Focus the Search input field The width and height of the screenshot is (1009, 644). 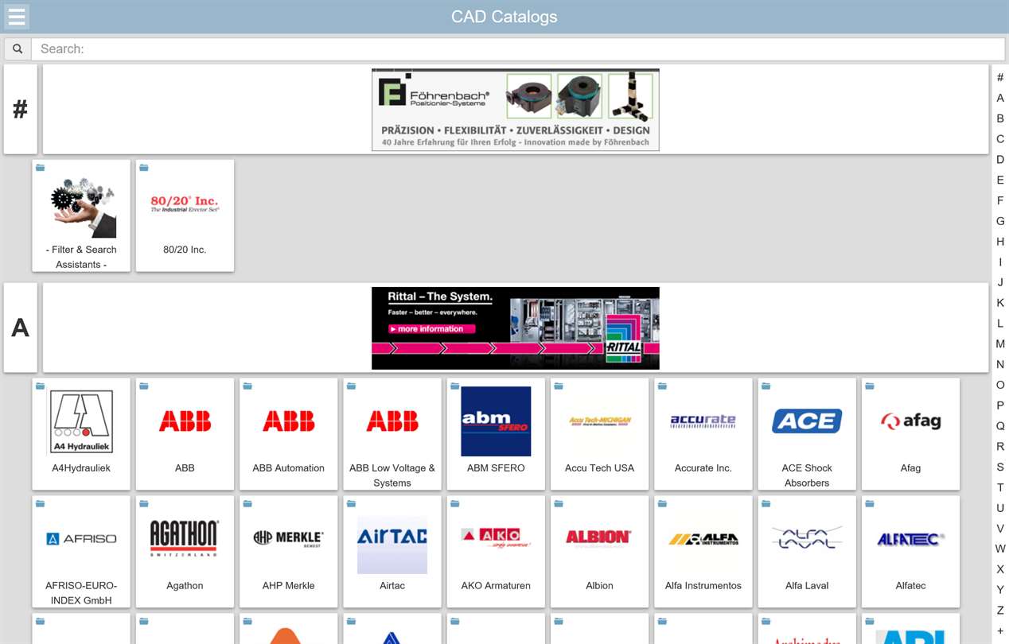pos(518,48)
